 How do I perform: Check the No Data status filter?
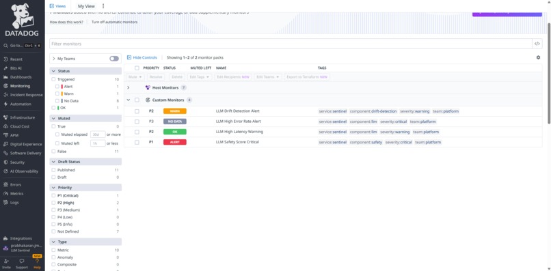pos(57,101)
